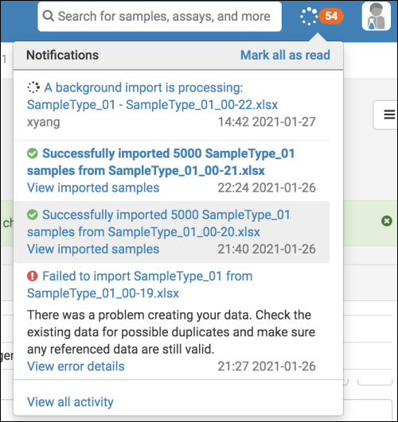Open the user avatar menu

(x=377, y=16)
